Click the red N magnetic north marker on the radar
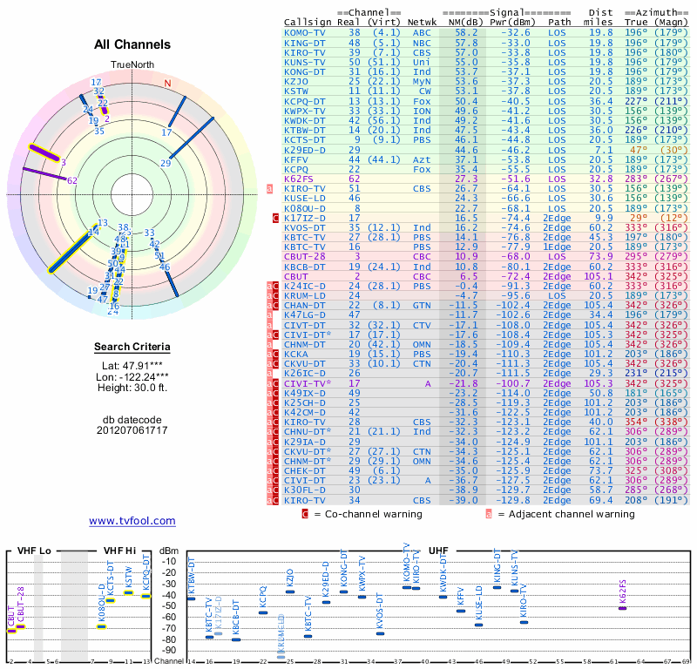The width and height of the screenshot is (697, 669). click(x=167, y=83)
